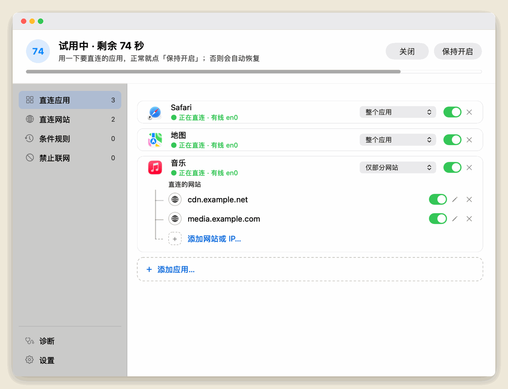This screenshot has width=508, height=389.
Task: Remove Safari from the direct-connect list
Action: click(469, 112)
